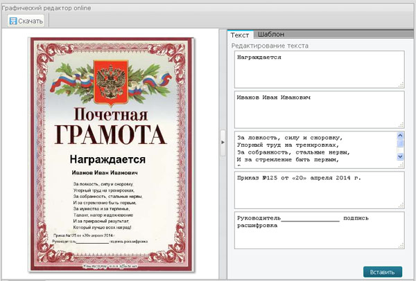Click the resize grip of the Приказ field
Screen dimensions: 416x281
pyautogui.click(x=401, y=206)
